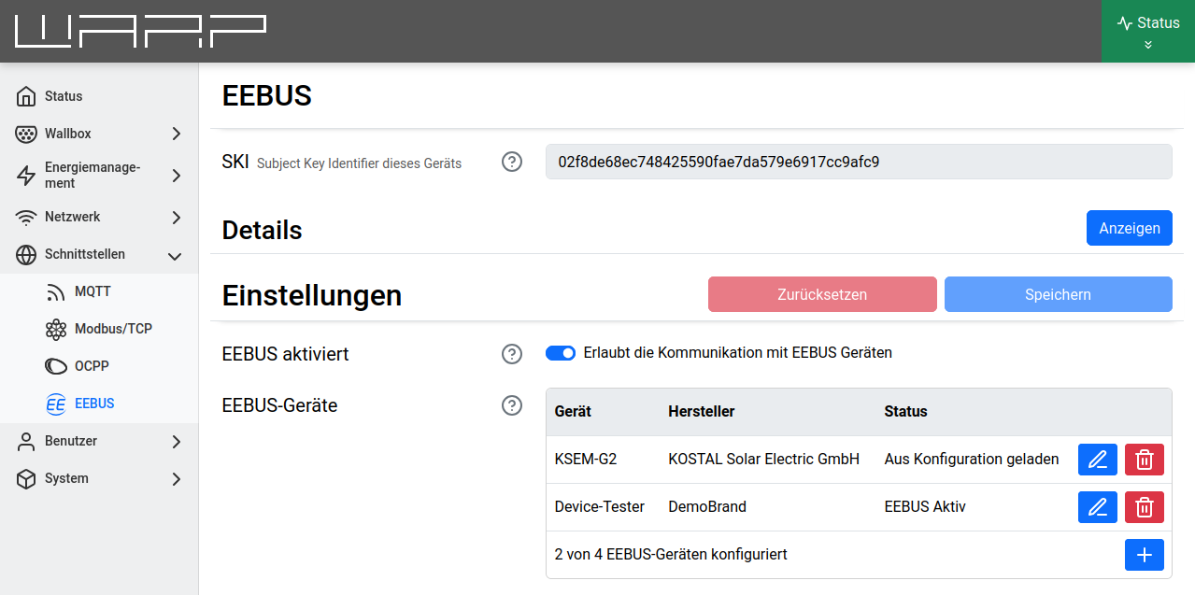Click the WARP logo in header
Image resolution: width=1195 pixels, height=595 pixels.
coord(140,31)
